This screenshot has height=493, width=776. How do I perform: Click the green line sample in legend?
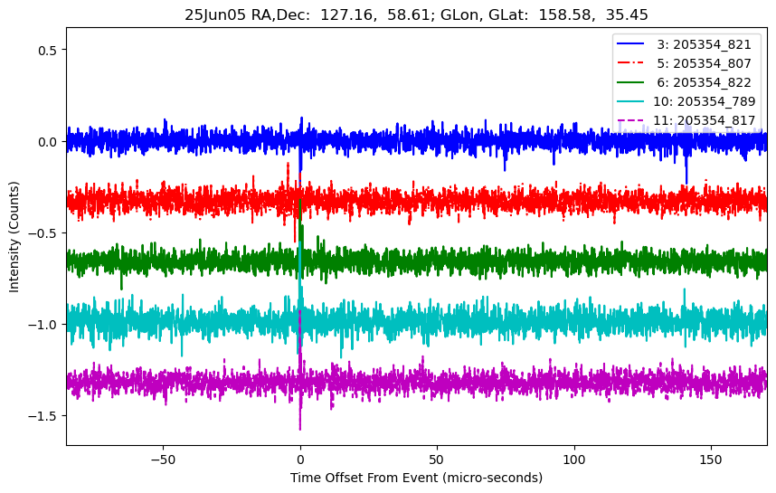pyautogui.click(x=630, y=82)
